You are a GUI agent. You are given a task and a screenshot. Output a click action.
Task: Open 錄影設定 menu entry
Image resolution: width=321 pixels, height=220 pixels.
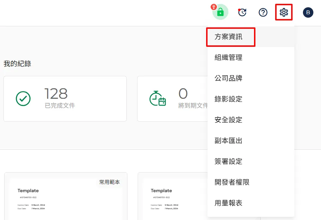229,99
